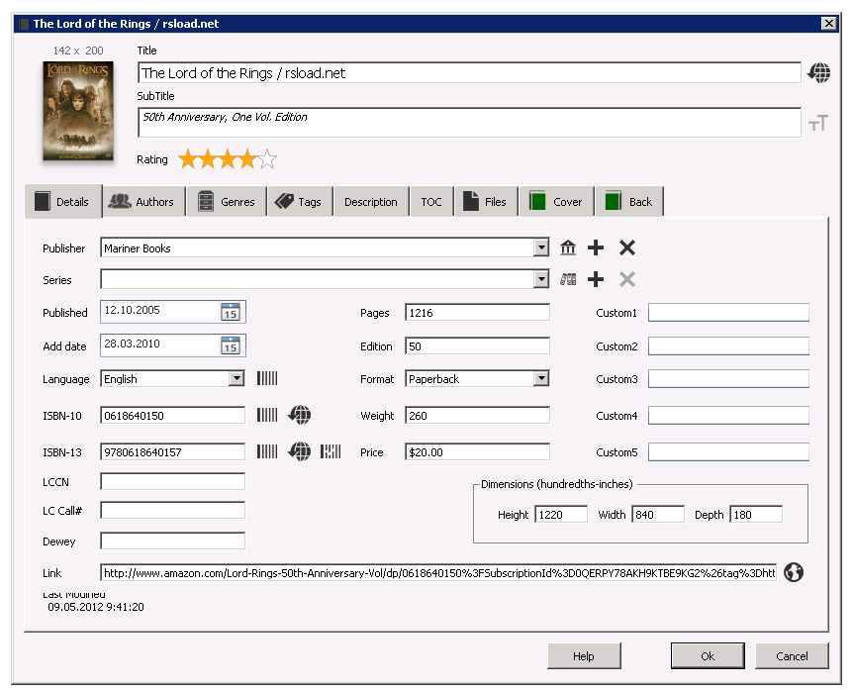Viewport: 853px width, 690px height.
Task: Click the barcode validation icon after ISBN-13
Action: pos(332,450)
